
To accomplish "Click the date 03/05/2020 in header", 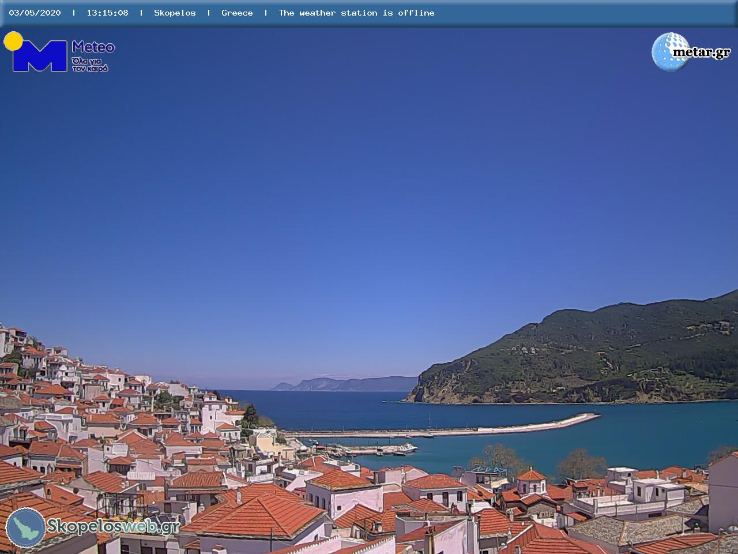I will pos(35,13).
